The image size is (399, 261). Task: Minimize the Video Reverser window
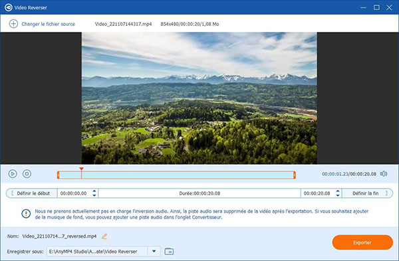point(363,7)
